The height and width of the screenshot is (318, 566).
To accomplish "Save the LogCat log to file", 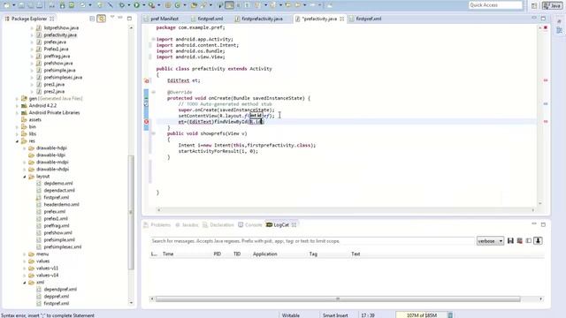I will pyautogui.click(x=510, y=241).
